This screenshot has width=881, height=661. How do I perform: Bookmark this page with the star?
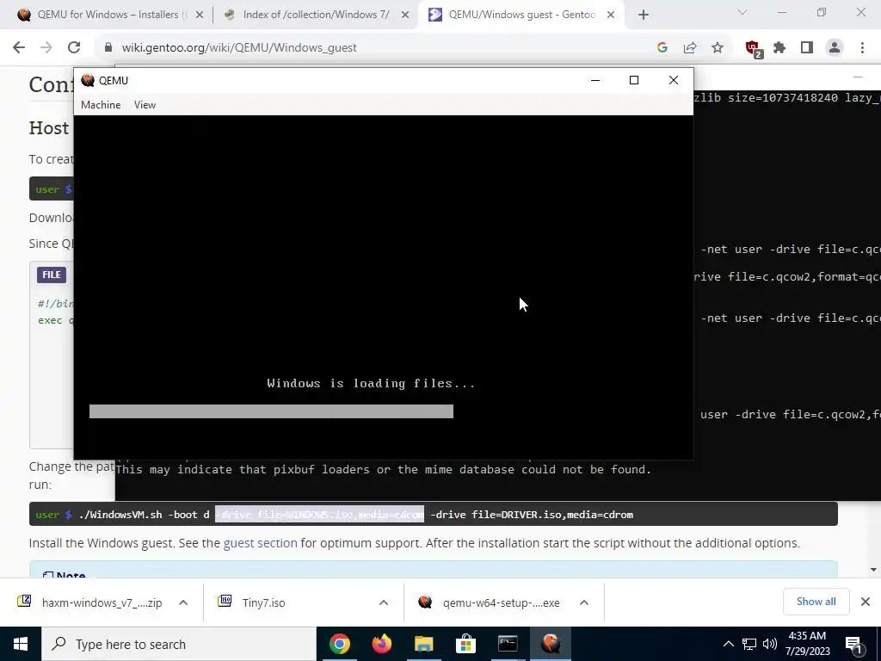tap(718, 48)
